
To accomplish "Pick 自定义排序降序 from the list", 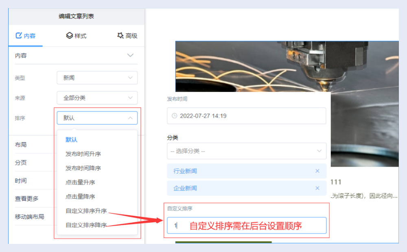I will click(x=86, y=225).
